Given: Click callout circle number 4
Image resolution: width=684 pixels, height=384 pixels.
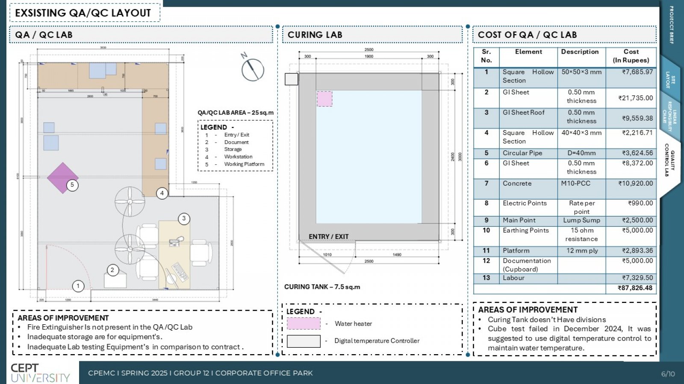Looking at the screenshot, I should coord(162,193).
